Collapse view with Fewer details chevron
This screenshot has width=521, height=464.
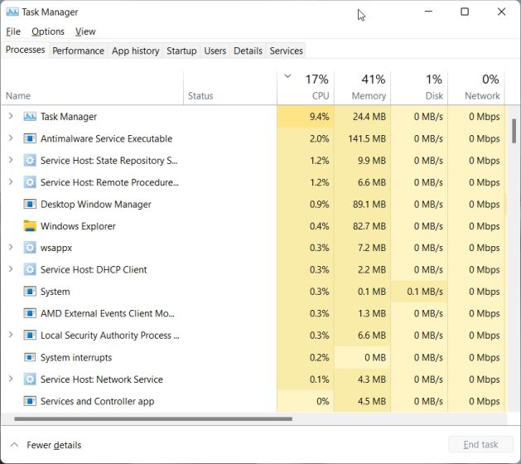point(14,445)
